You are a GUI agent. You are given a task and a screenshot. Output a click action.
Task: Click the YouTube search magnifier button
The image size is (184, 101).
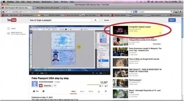(x=95, y=20)
